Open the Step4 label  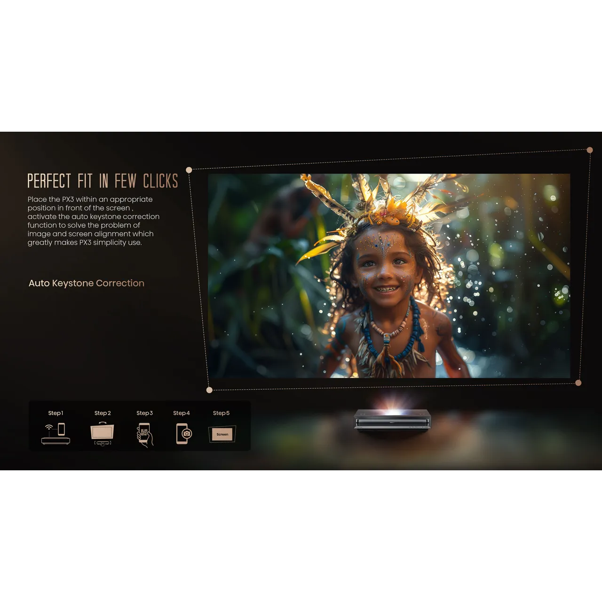[x=181, y=413]
